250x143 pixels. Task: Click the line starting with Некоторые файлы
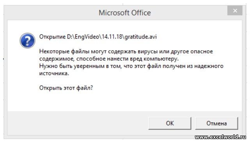pos(126,51)
